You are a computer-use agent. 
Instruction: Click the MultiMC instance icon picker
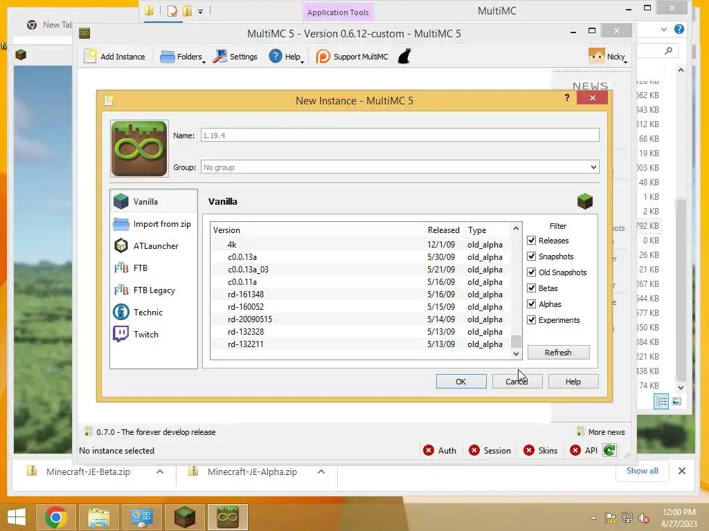[139, 149]
